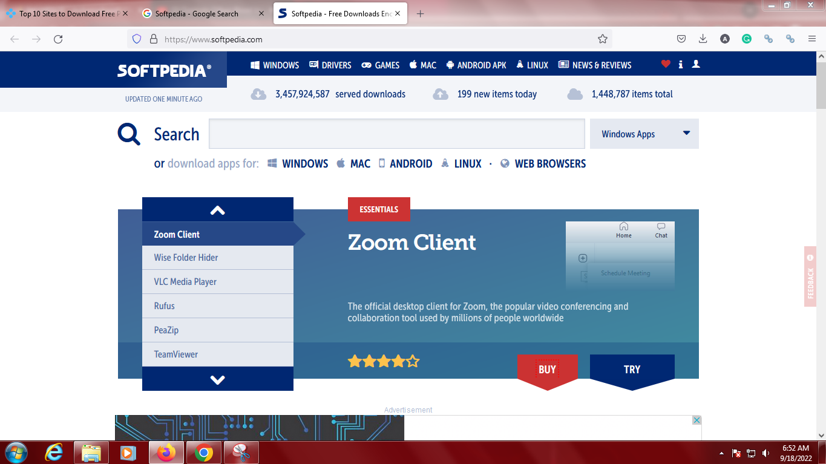Open Snipping Tool from the taskbar
The image size is (826, 464).
coord(241,453)
